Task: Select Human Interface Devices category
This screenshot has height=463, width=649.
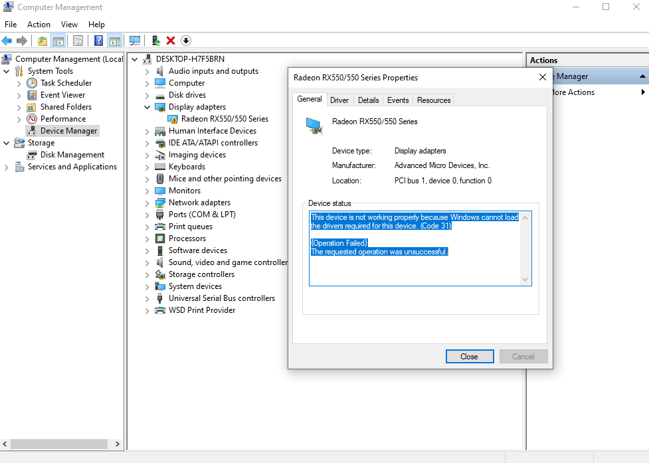Action: (x=213, y=131)
